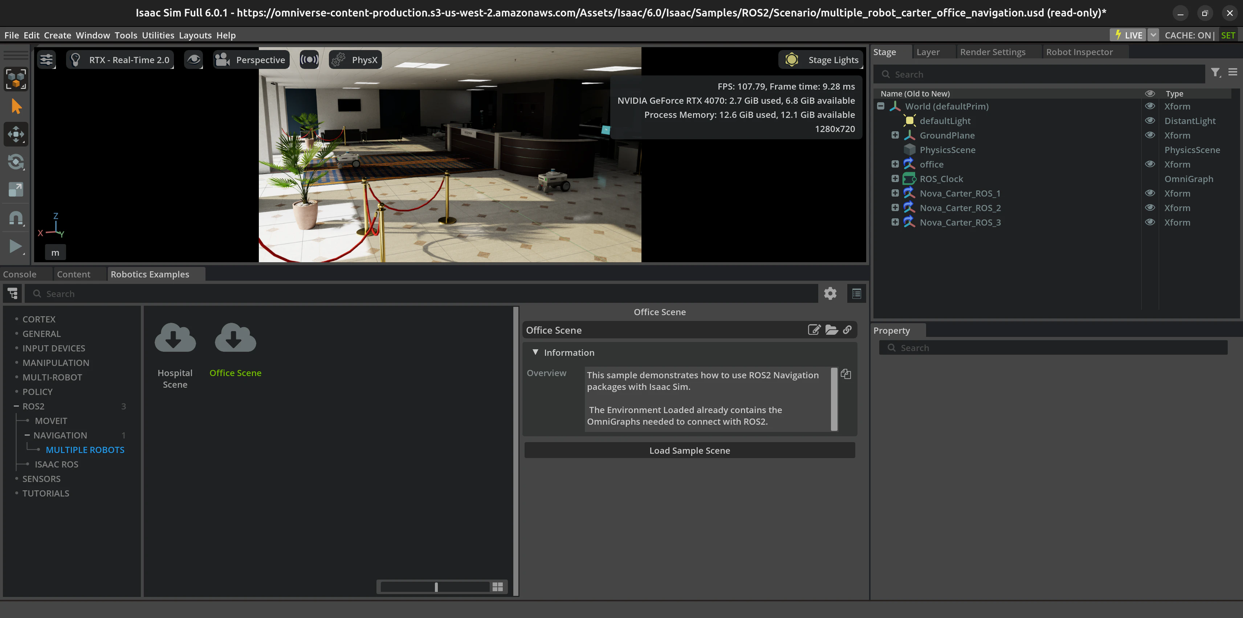Collapse the ROS2 category
This screenshot has height=618, width=1243.
pyautogui.click(x=16, y=406)
